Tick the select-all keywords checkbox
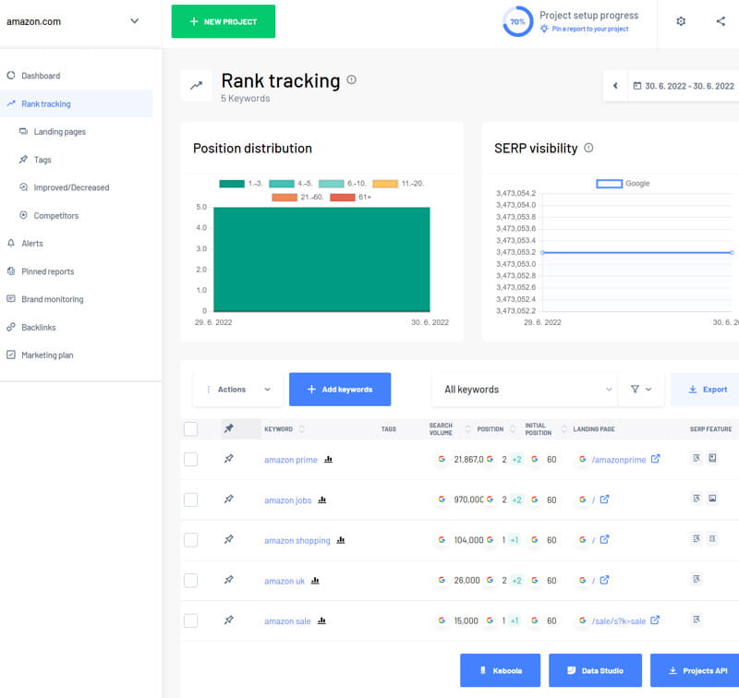 pyautogui.click(x=191, y=429)
